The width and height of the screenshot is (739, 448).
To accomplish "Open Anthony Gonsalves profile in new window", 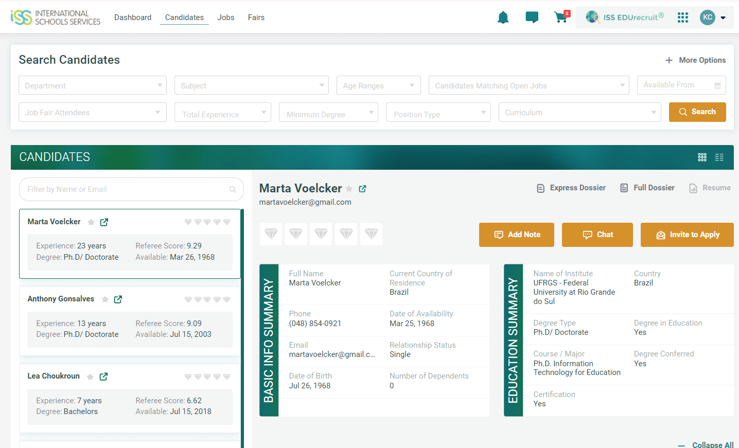I will 118,299.
